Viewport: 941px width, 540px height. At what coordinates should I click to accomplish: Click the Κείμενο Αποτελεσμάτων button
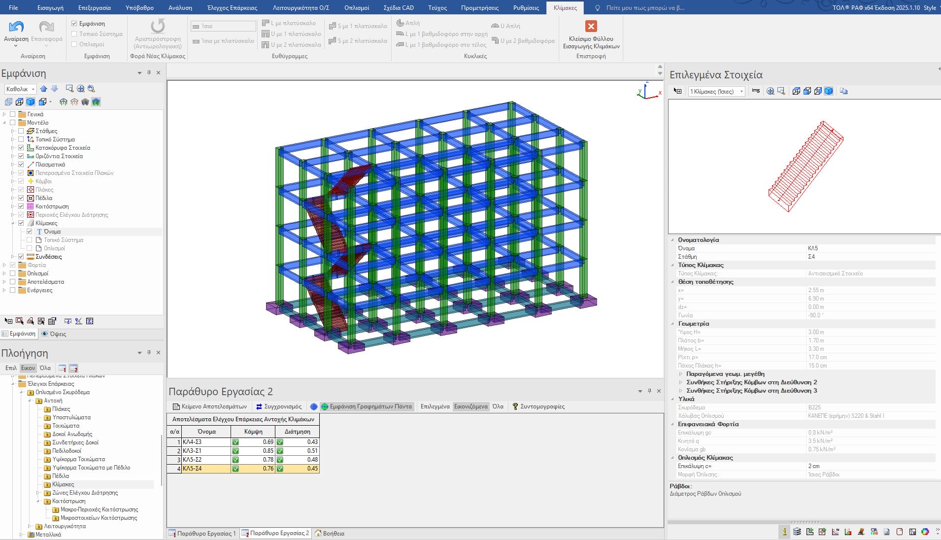coord(209,406)
